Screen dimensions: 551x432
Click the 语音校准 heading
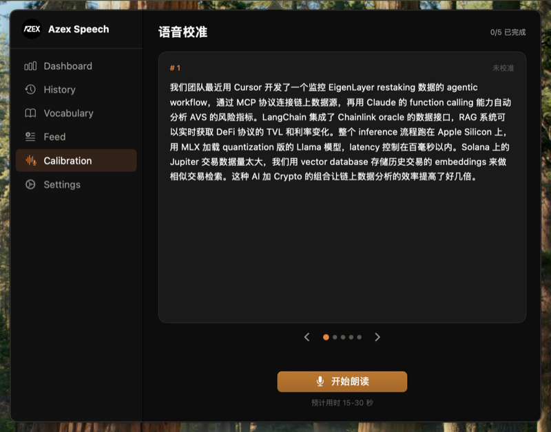pos(183,32)
